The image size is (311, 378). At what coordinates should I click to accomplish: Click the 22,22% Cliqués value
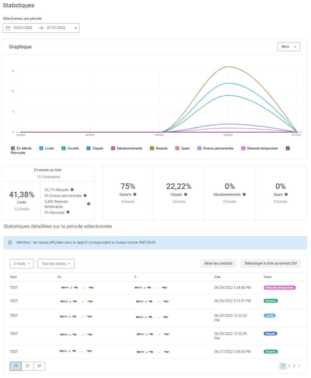179,186
